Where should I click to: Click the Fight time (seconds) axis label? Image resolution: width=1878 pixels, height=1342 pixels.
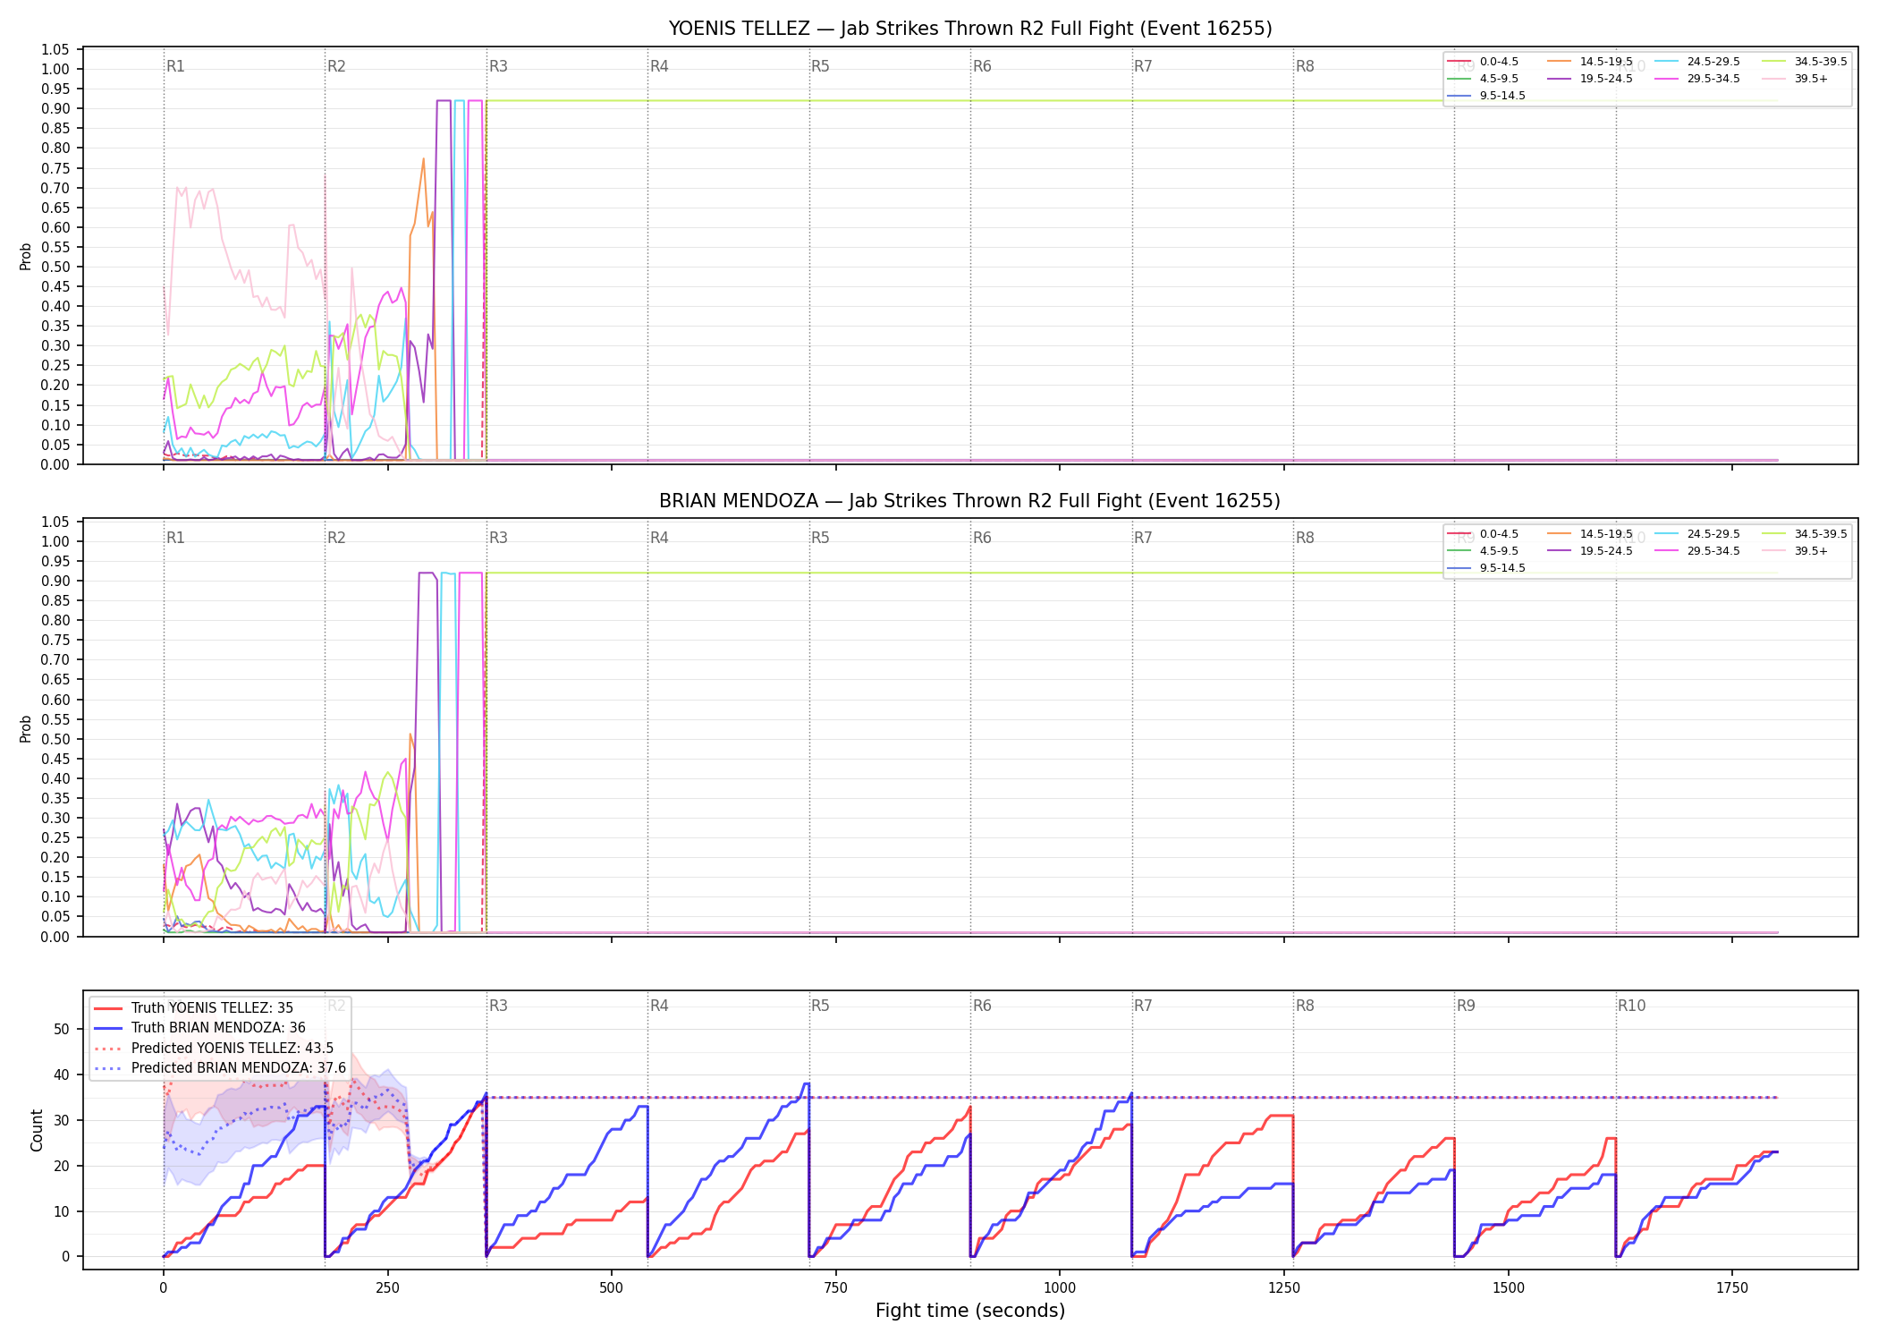click(x=970, y=1311)
